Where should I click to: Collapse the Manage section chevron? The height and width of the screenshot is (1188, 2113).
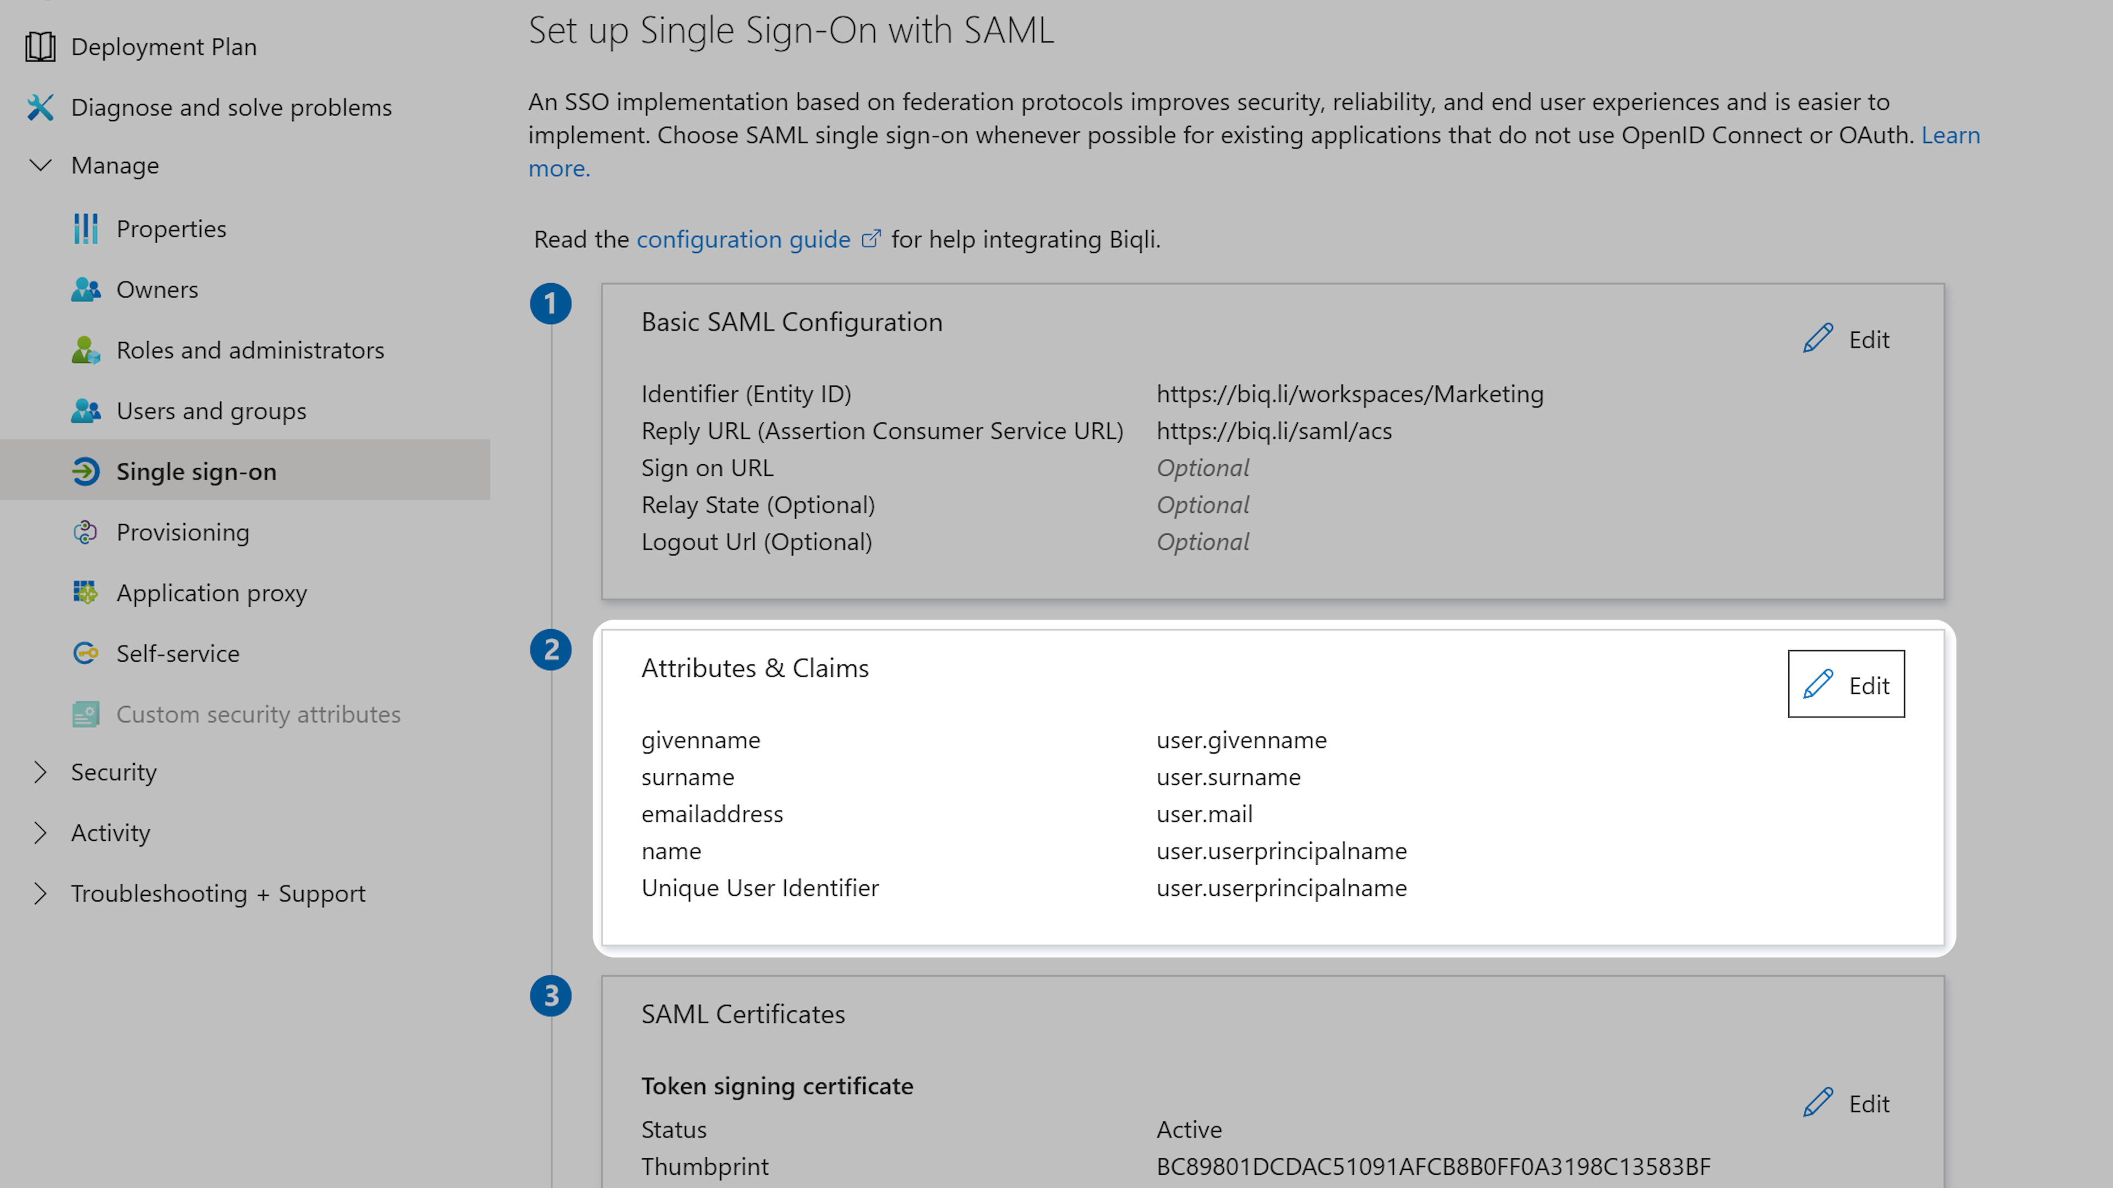[x=40, y=166]
